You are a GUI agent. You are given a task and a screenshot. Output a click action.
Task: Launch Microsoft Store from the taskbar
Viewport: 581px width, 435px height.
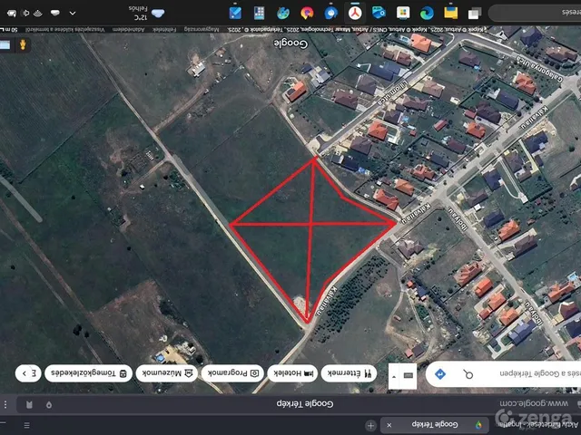[403, 13]
